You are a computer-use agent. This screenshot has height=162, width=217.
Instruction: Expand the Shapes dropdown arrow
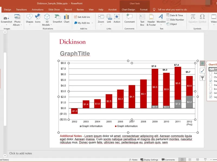point(30,25)
